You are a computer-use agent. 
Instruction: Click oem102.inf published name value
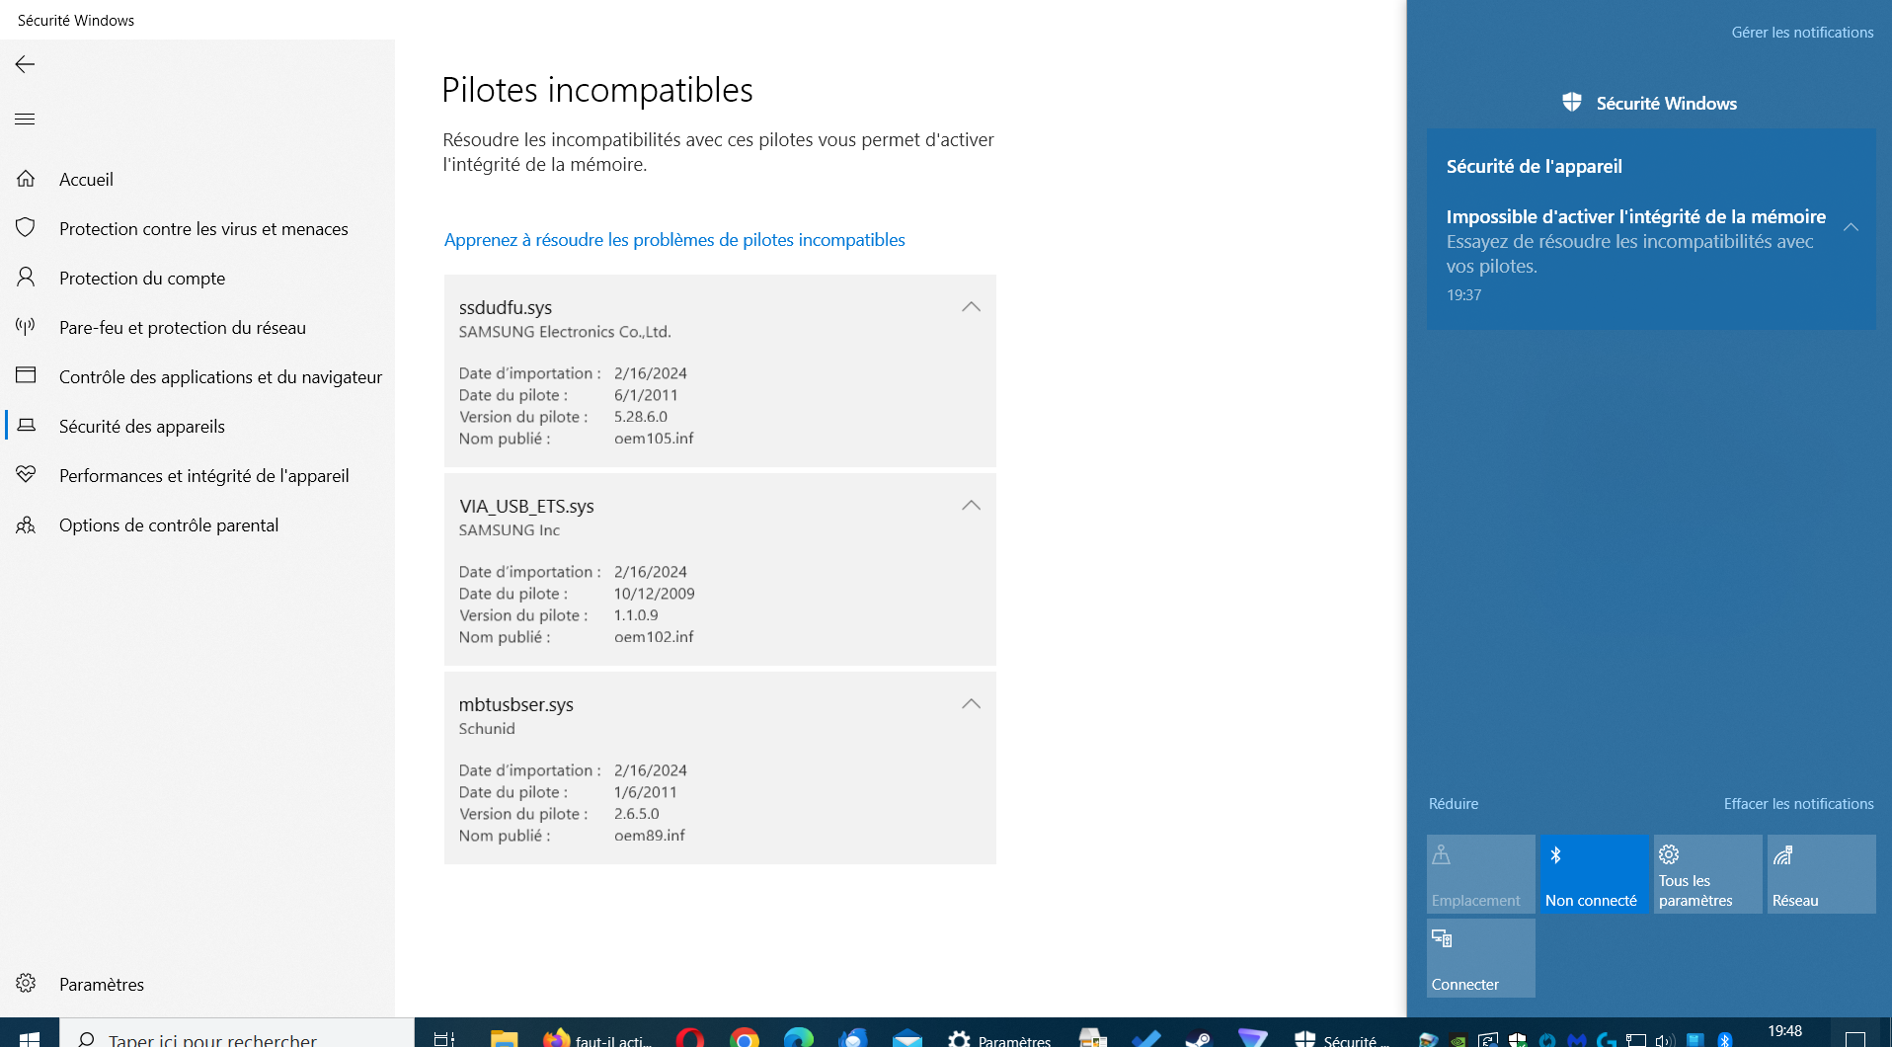point(654,637)
